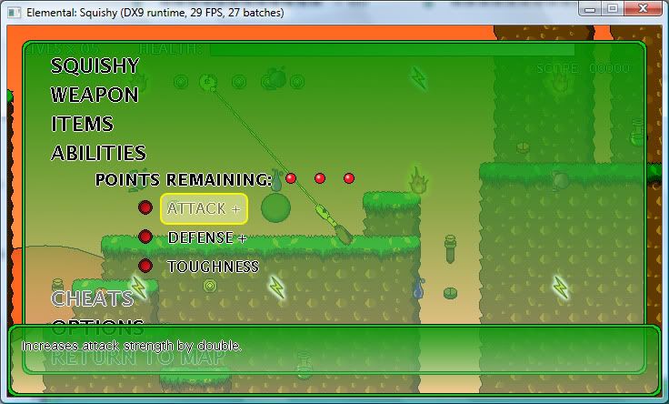Choose RETURN TO MAP
The image size is (669, 404).
(138, 357)
